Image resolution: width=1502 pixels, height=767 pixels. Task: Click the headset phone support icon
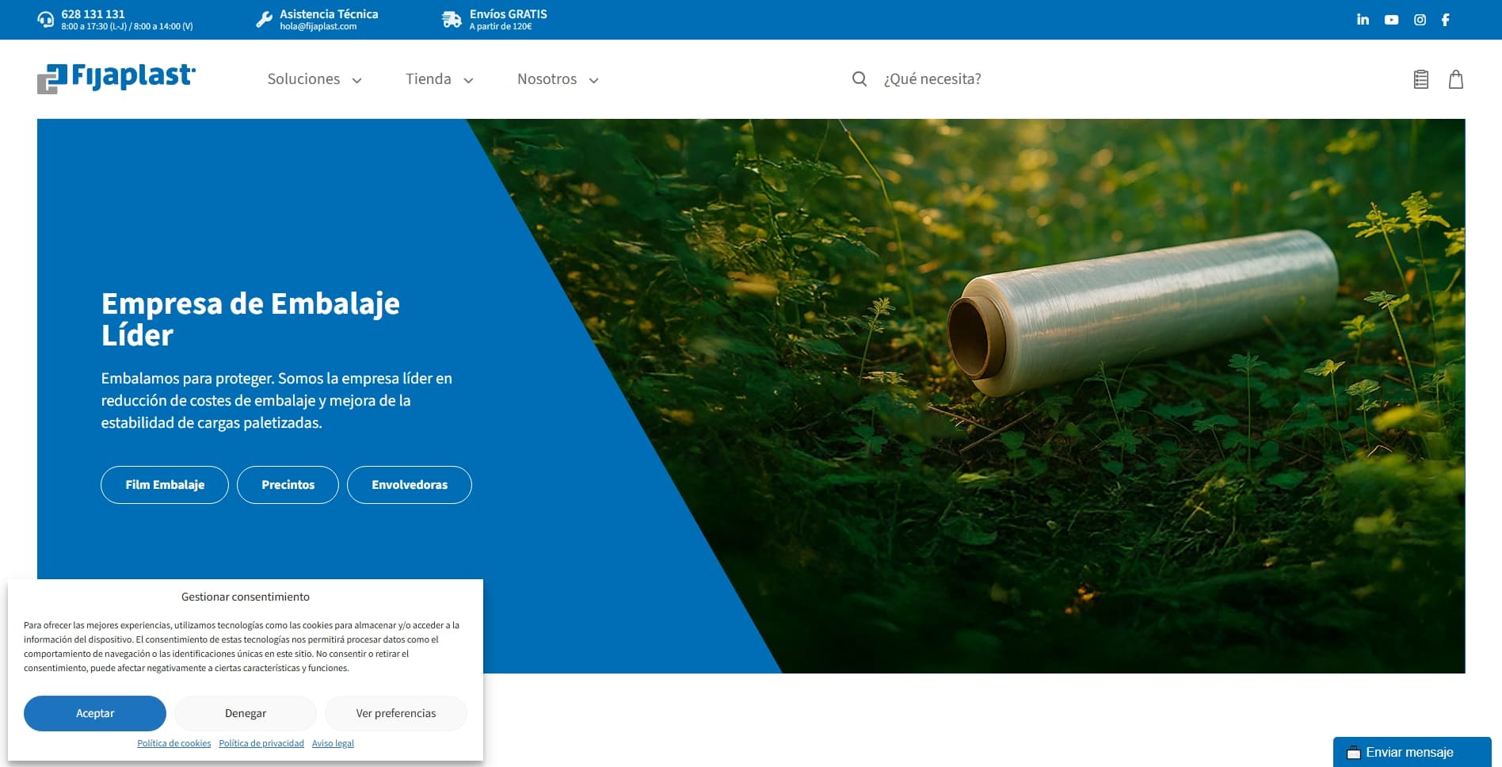click(46, 20)
